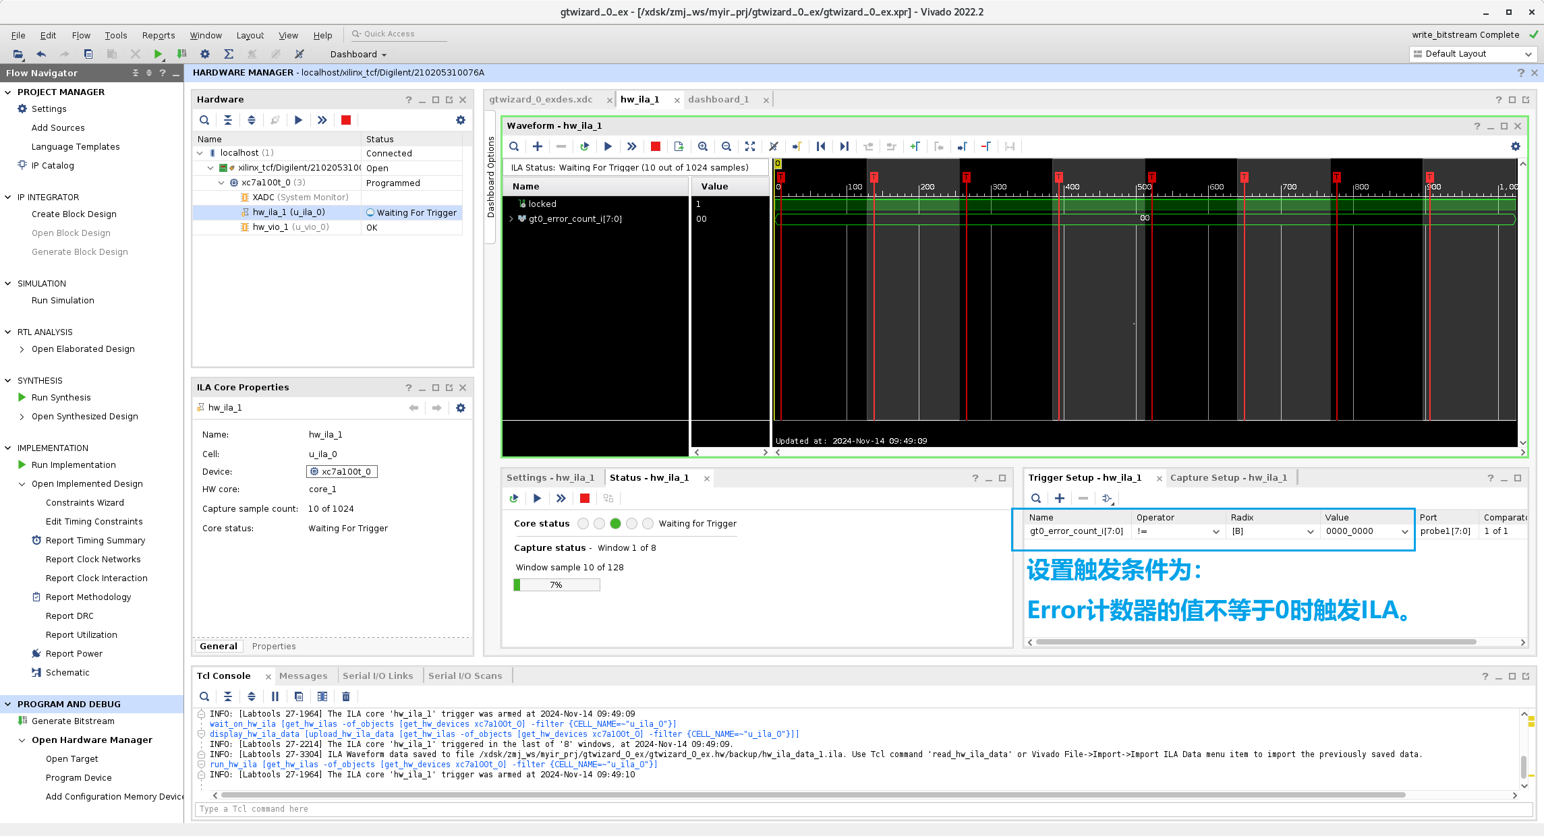Zoom in on the waveform
This screenshot has height=836, width=1544.
[703, 146]
